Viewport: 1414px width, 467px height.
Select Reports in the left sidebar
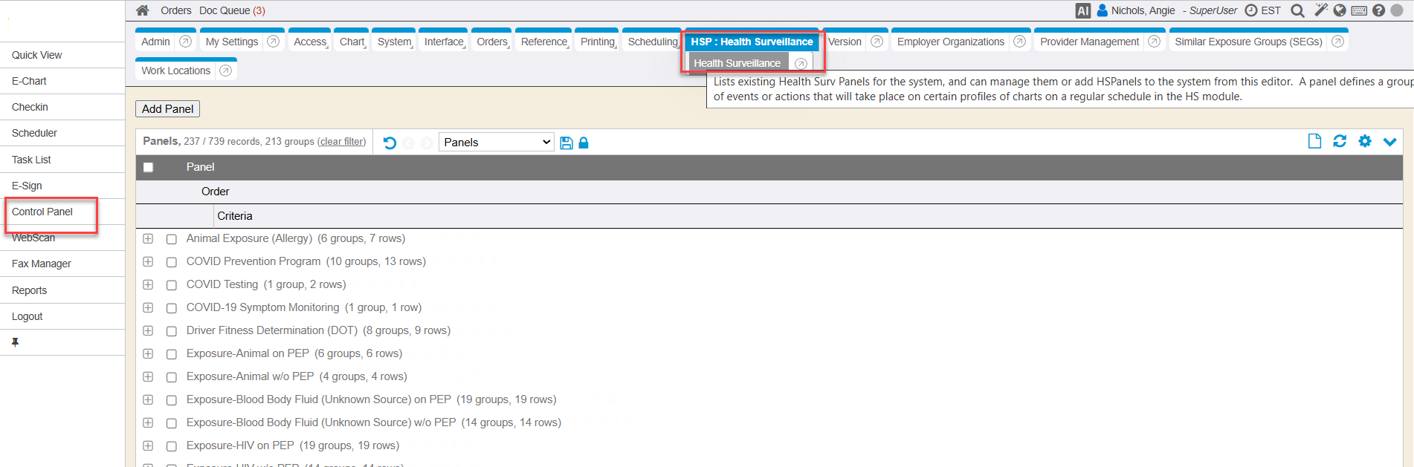point(30,290)
